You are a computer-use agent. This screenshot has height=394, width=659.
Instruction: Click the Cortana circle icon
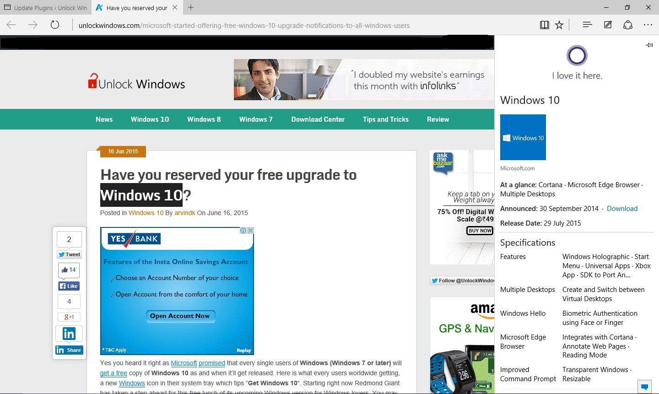click(x=577, y=56)
